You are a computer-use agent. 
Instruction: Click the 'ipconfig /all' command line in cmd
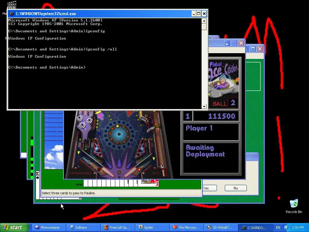pos(62,49)
